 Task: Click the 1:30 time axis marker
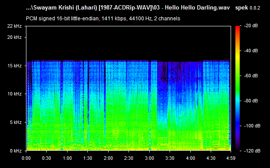[x=88, y=158]
